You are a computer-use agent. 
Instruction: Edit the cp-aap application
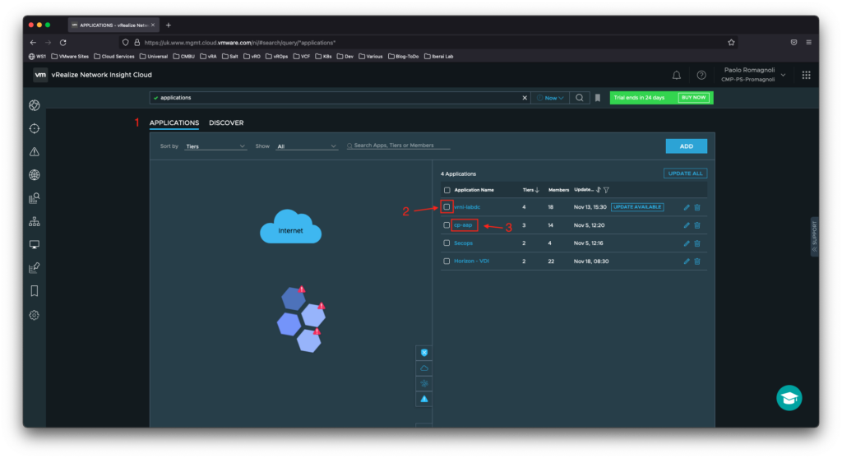point(687,225)
